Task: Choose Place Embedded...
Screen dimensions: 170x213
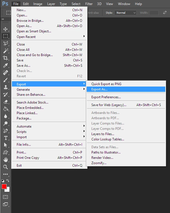Action: point(49,107)
